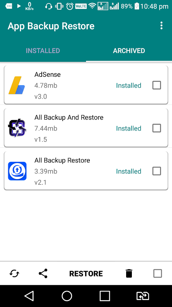Tap the AdSense app icon
The height and width of the screenshot is (307, 172).
tap(17, 85)
